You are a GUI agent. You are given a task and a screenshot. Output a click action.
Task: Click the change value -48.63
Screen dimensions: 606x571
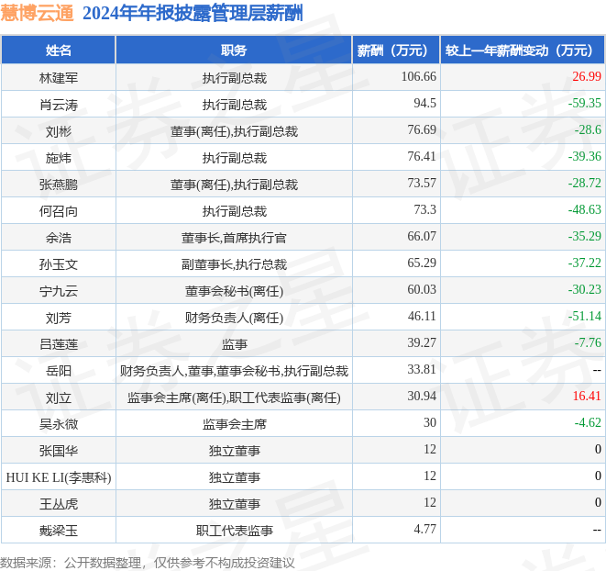[x=585, y=209]
